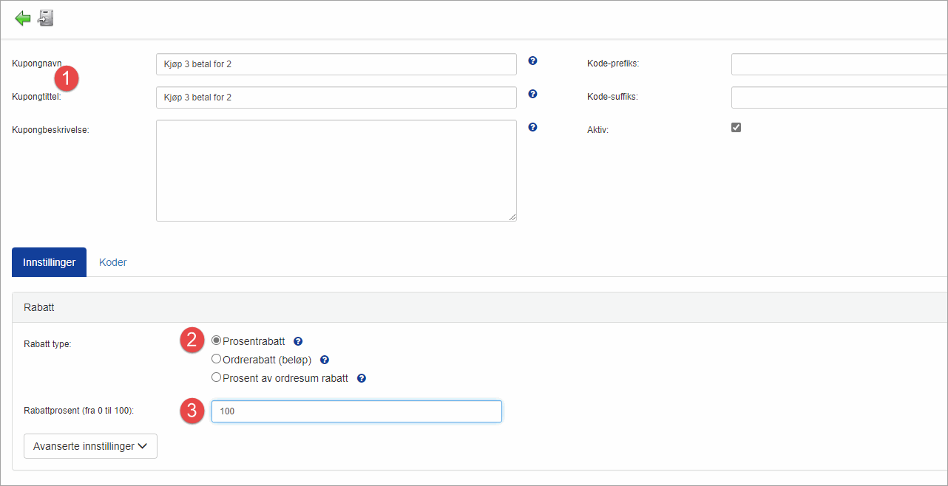The width and height of the screenshot is (948, 486).
Task: Choose Prosent av ordresum rabatt radio button
Action: point(217,377)
